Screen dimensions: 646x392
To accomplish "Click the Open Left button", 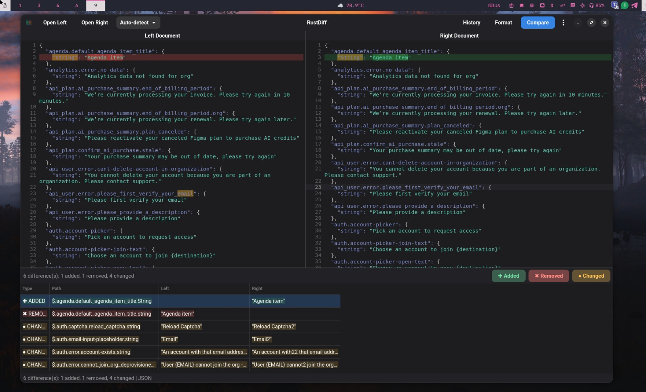I will (55, 23).
